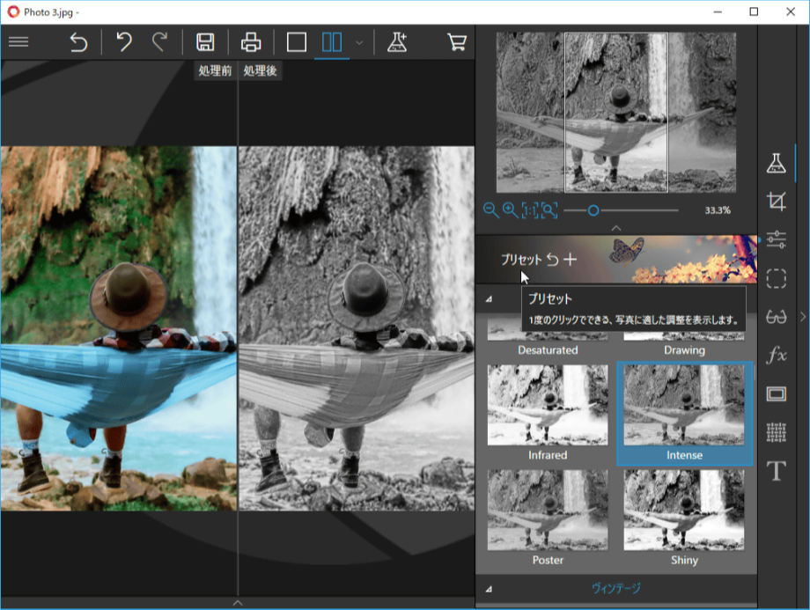The width and height of the screenshot is (810, 610).
Task: Save the photo with floppy disk icon
Action: click(x=205, y=42)
